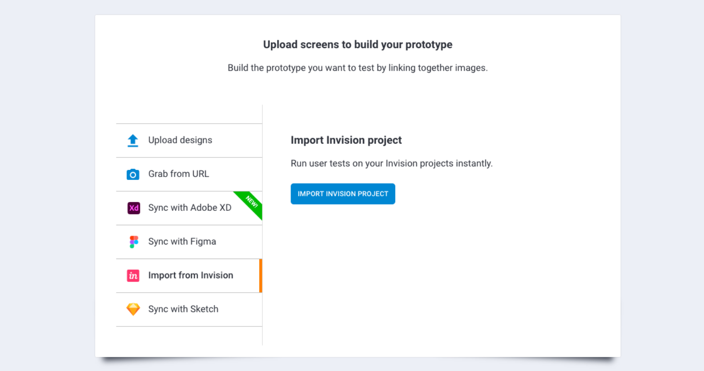The height and width of the screenshot is (371, 704).
Task: Click the Run user tests description text
Action: tap(392, 163)
